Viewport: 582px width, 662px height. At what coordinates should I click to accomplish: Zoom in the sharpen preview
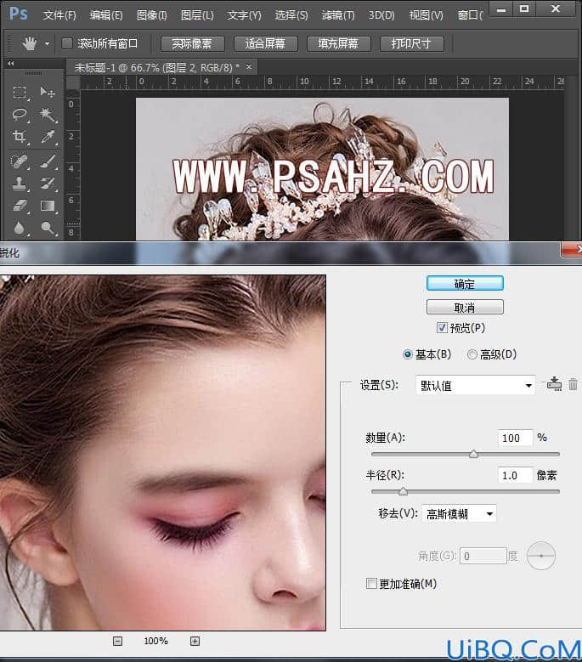pyautogui.click(x=195, y=642)
